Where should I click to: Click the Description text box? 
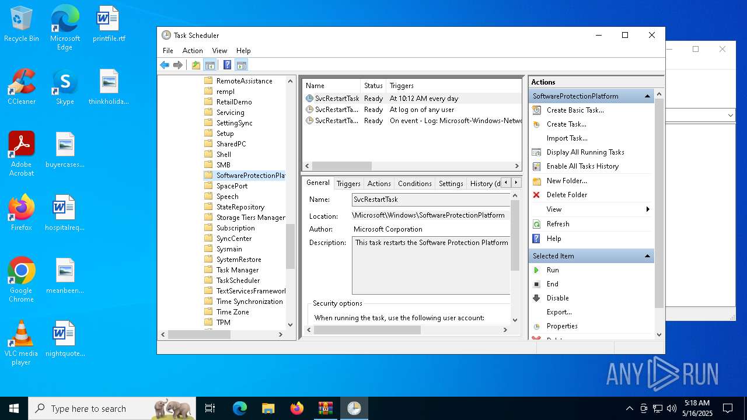pos(431,265)
